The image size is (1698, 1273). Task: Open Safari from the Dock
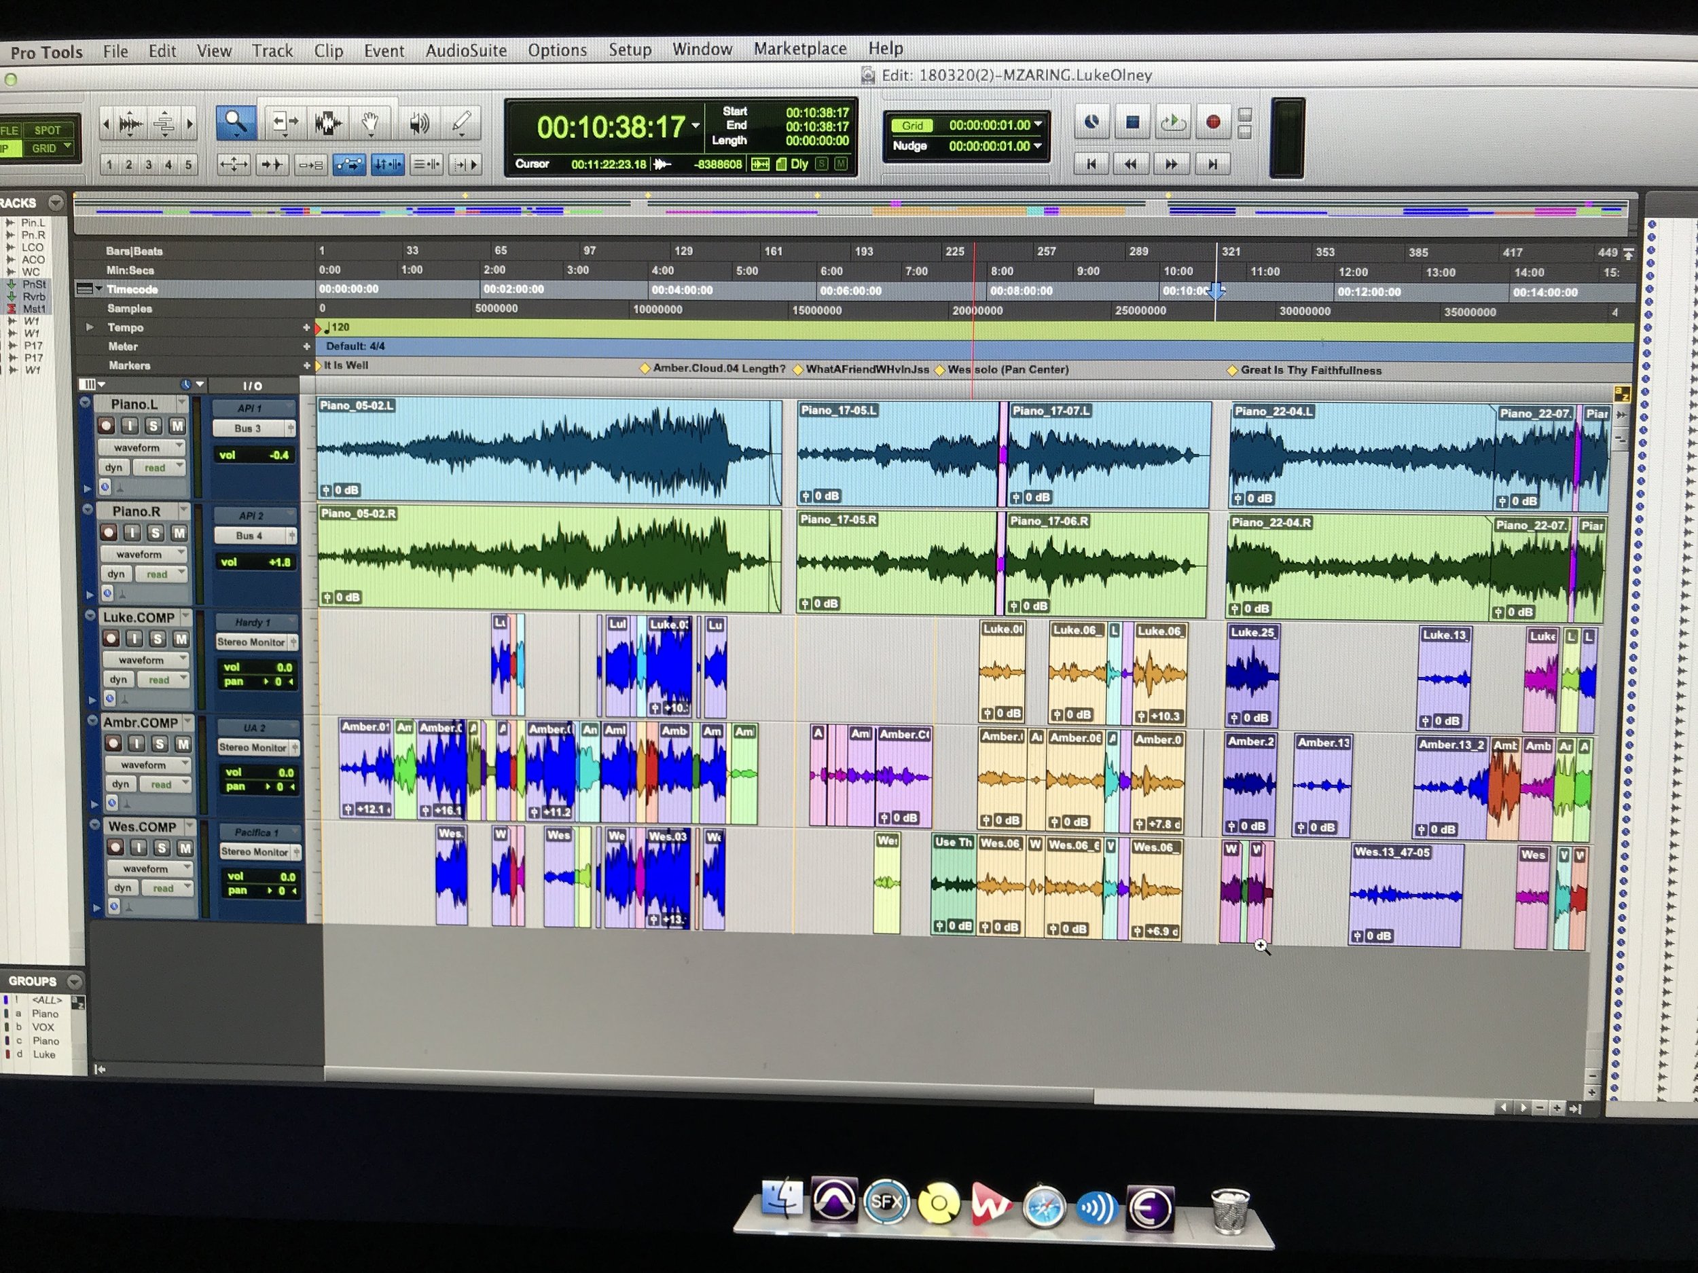point(1043,1207)
